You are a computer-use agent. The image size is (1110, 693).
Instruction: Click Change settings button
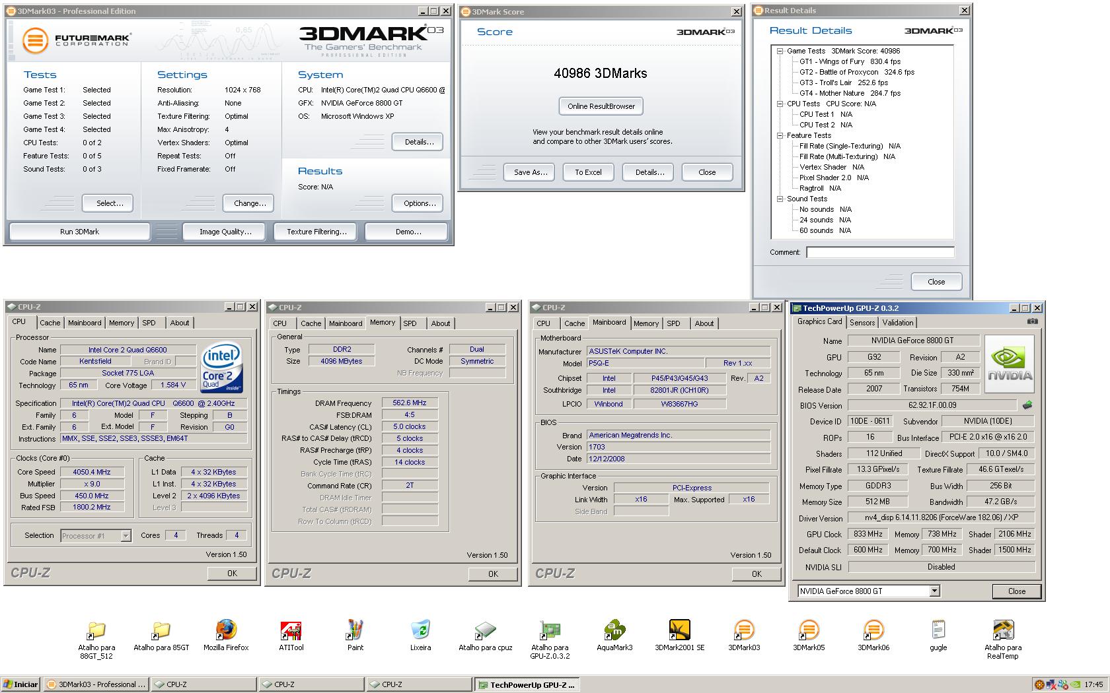(x=250, y=203)
